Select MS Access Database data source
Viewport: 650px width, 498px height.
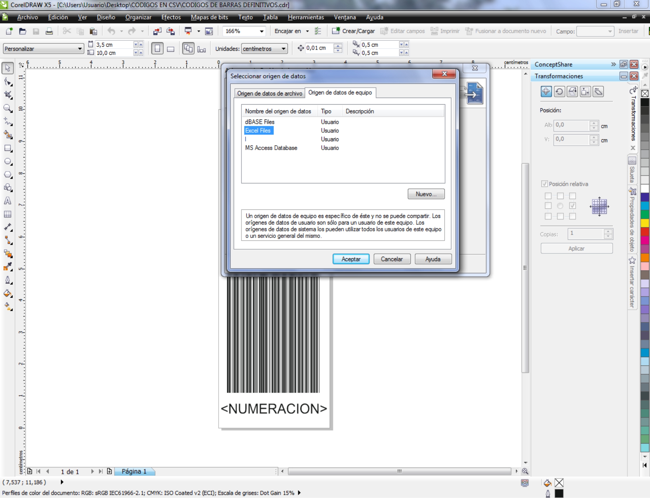[x=271, y=148]
